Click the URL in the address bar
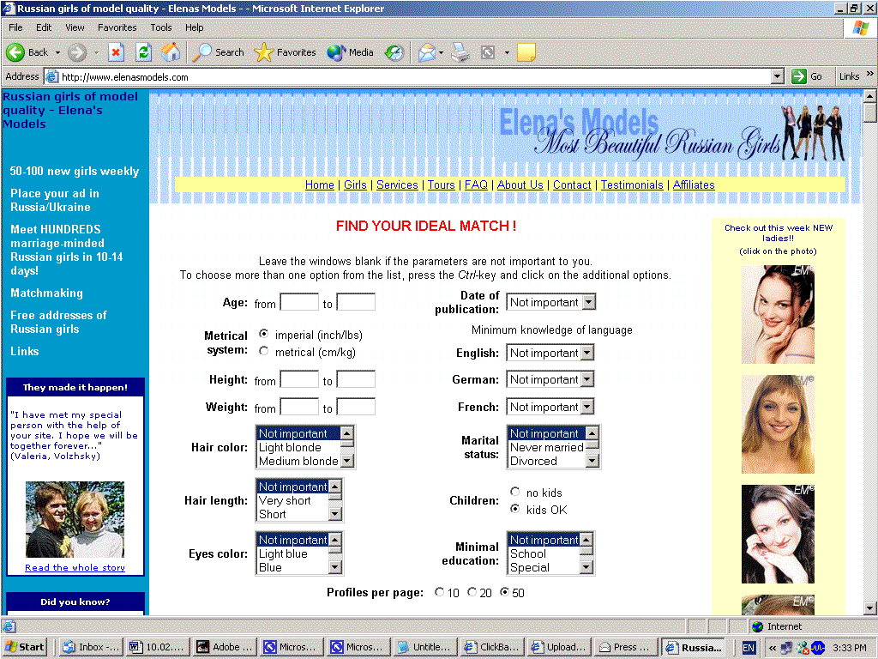 [x=125, y=77]
